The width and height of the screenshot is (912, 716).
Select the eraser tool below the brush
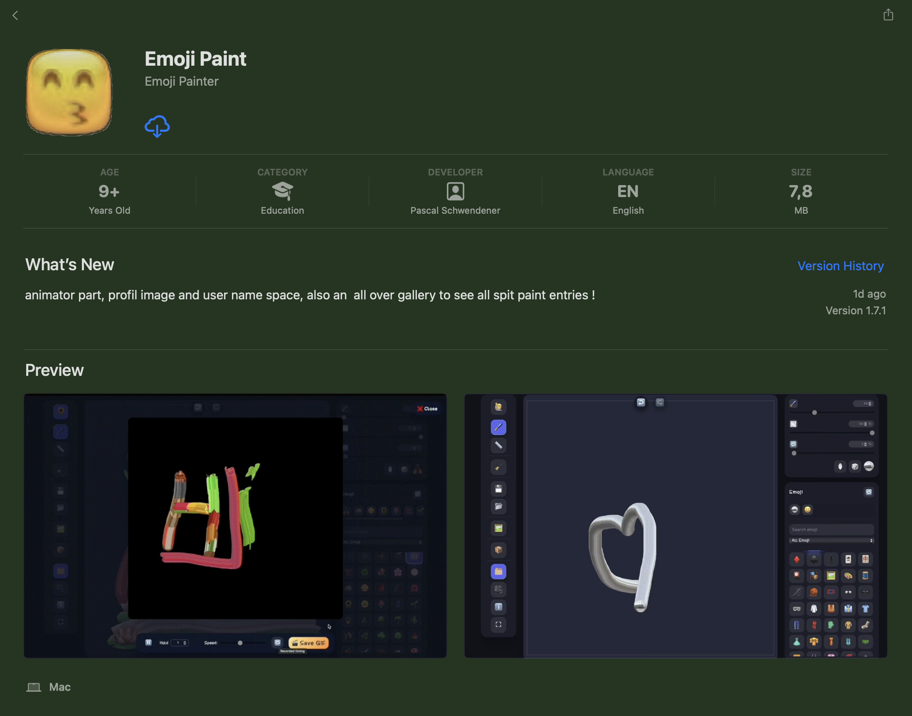coord(498,445)
